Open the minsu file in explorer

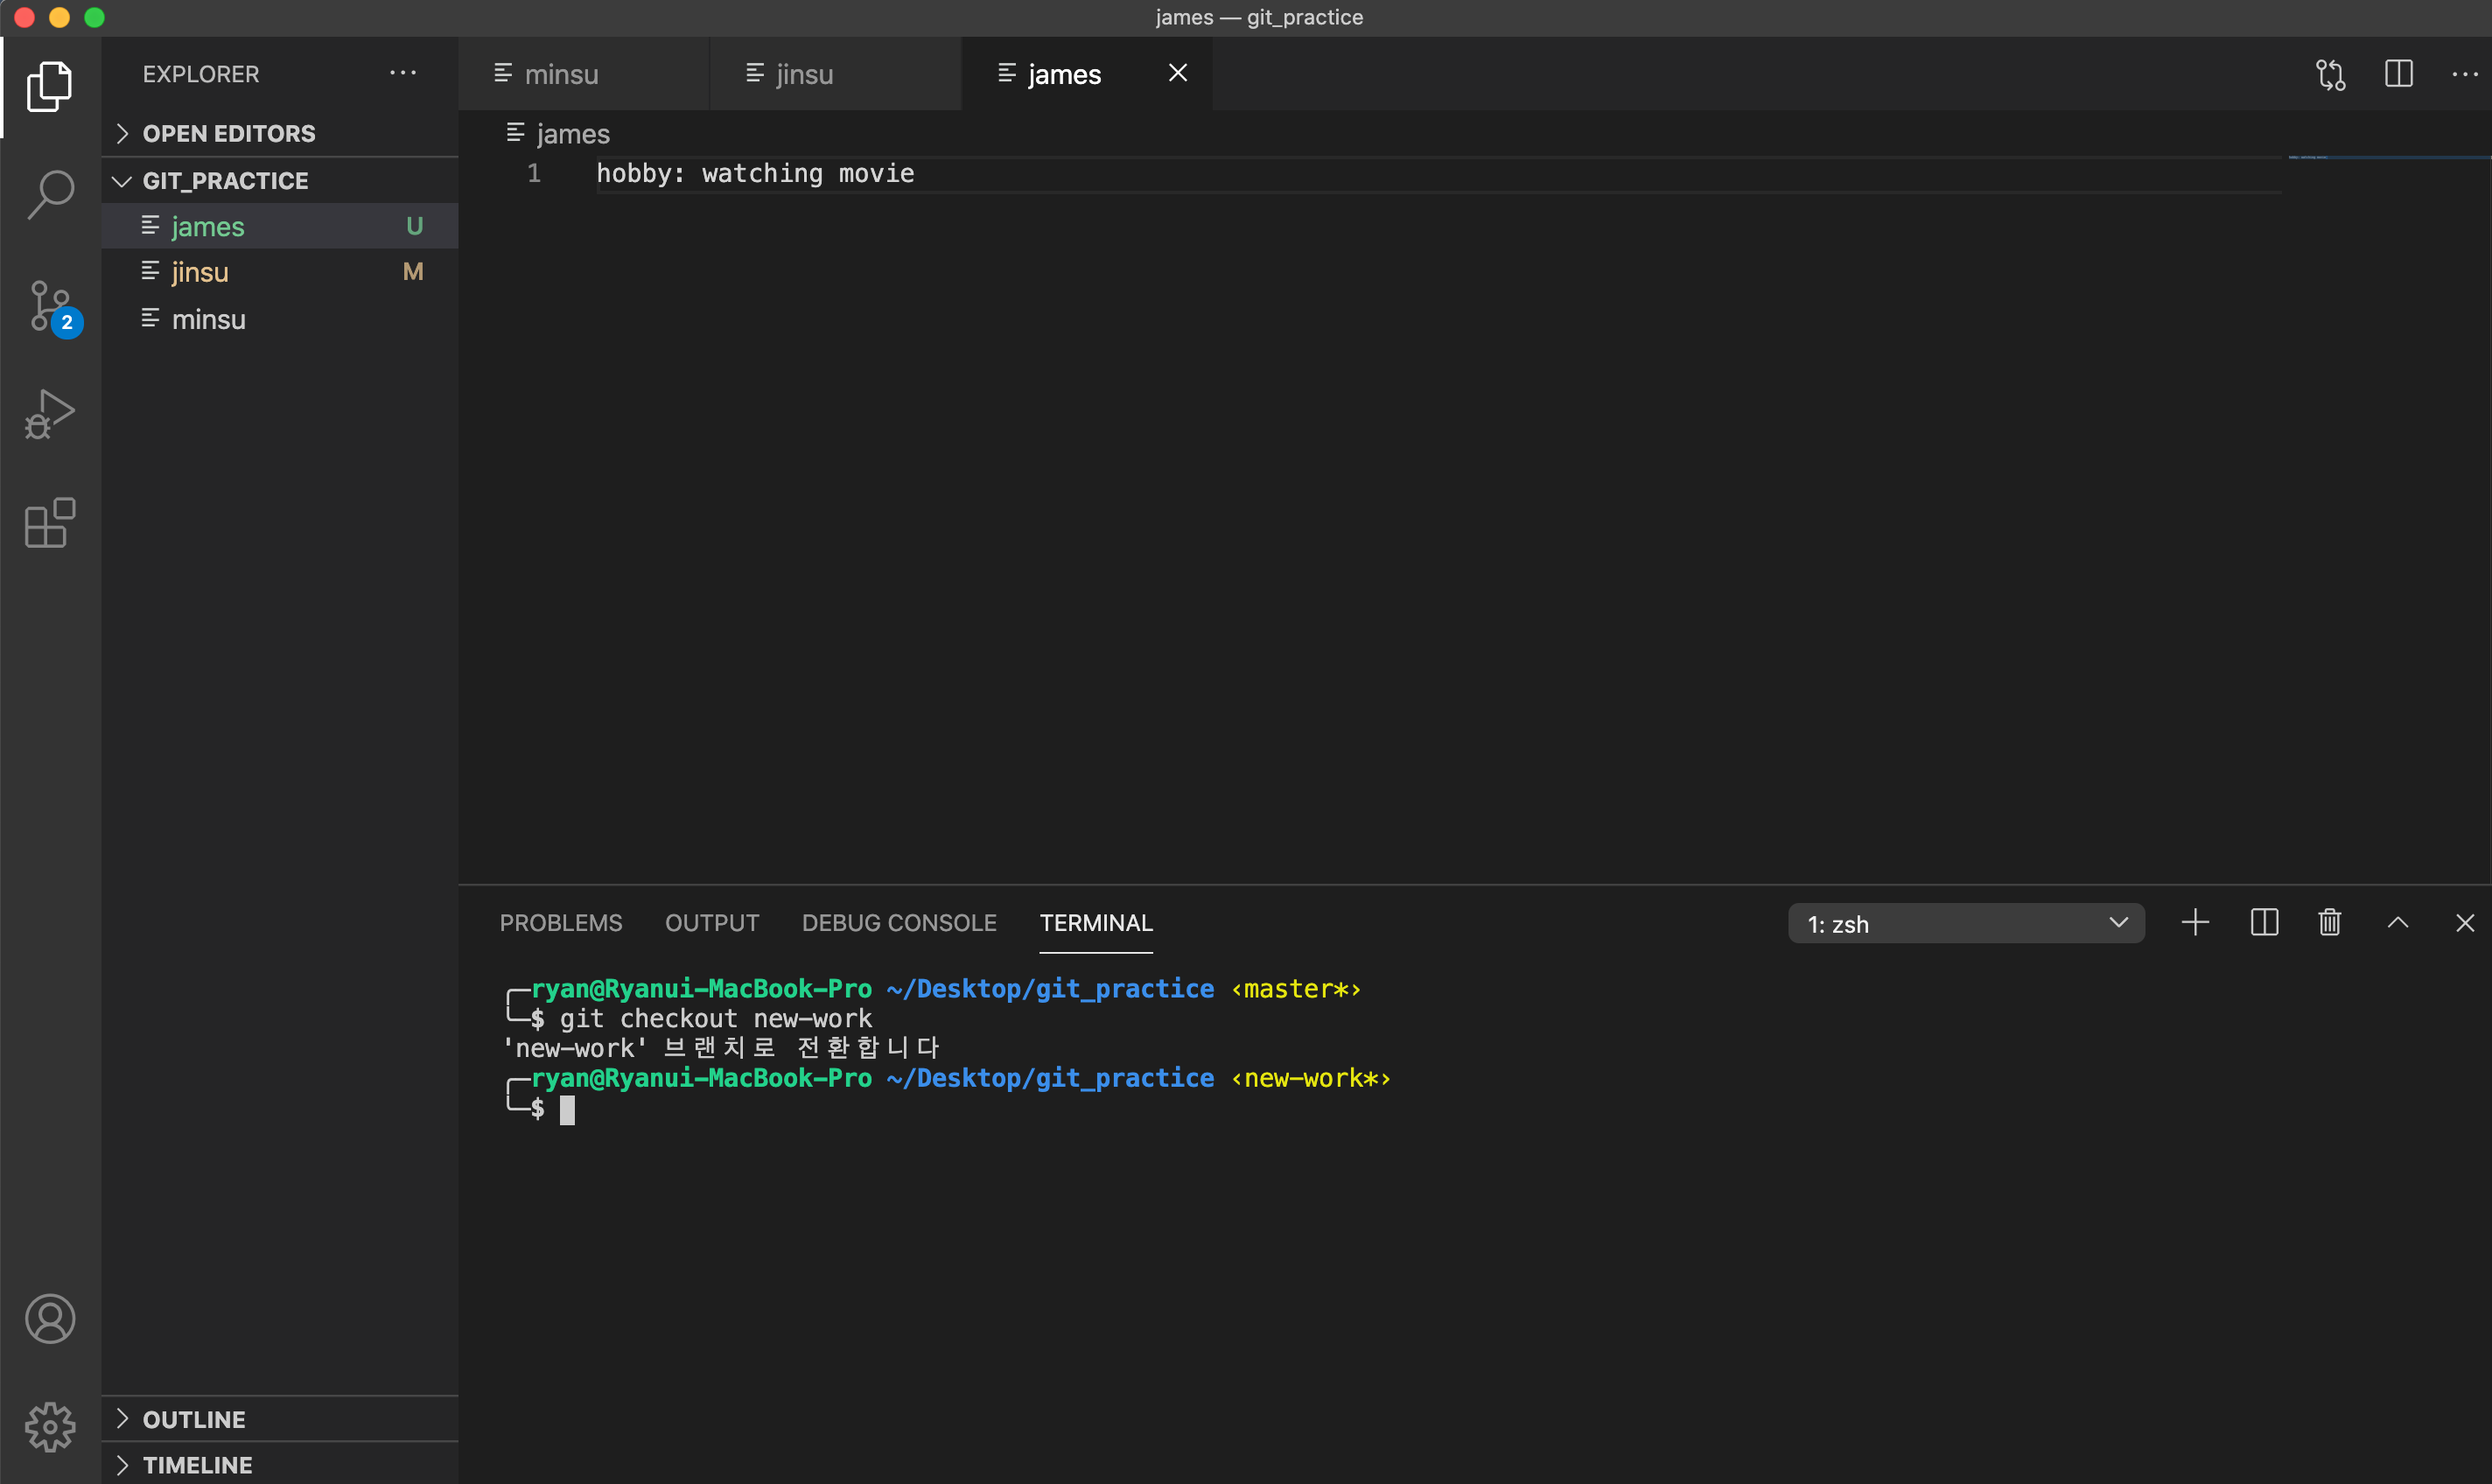[208, 319]
